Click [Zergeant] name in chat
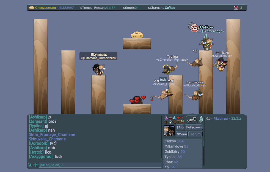The image size is (270, 172). pyautogui.click(x=38, y=122)
